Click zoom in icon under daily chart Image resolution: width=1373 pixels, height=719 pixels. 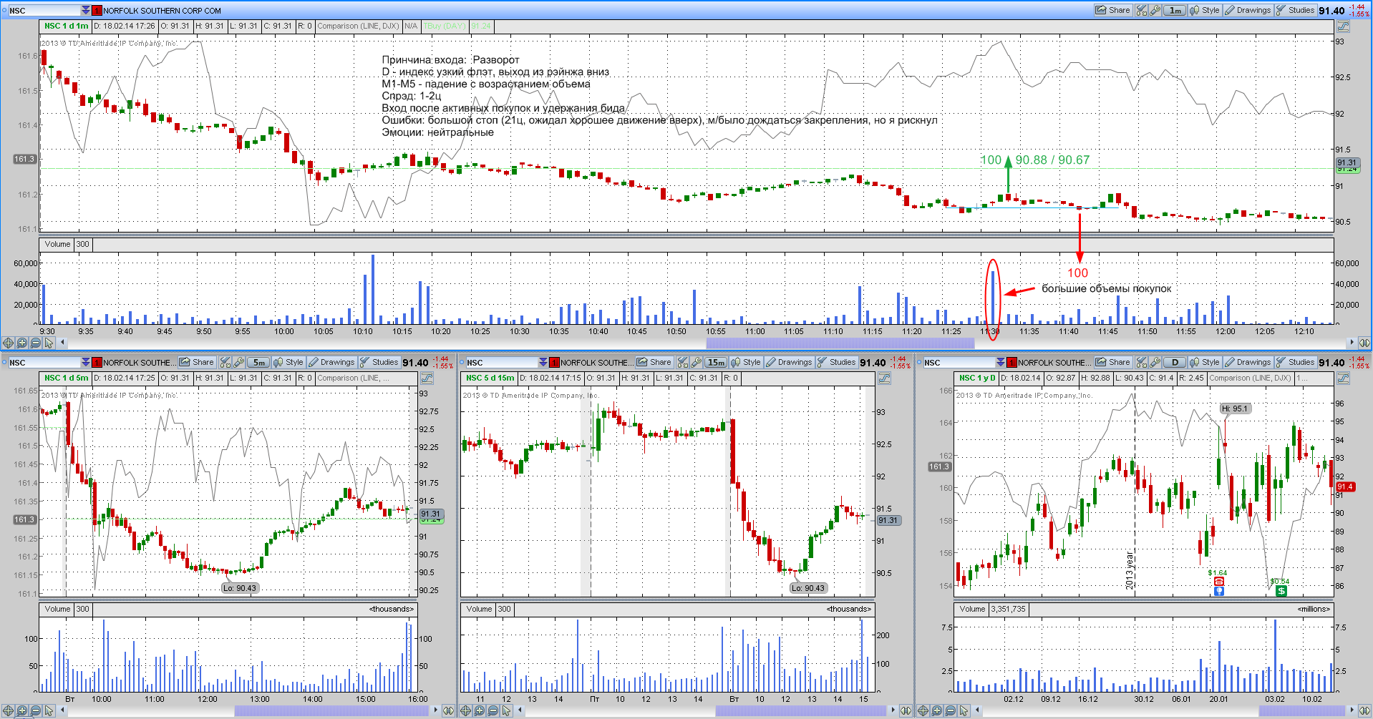(936, 710)
